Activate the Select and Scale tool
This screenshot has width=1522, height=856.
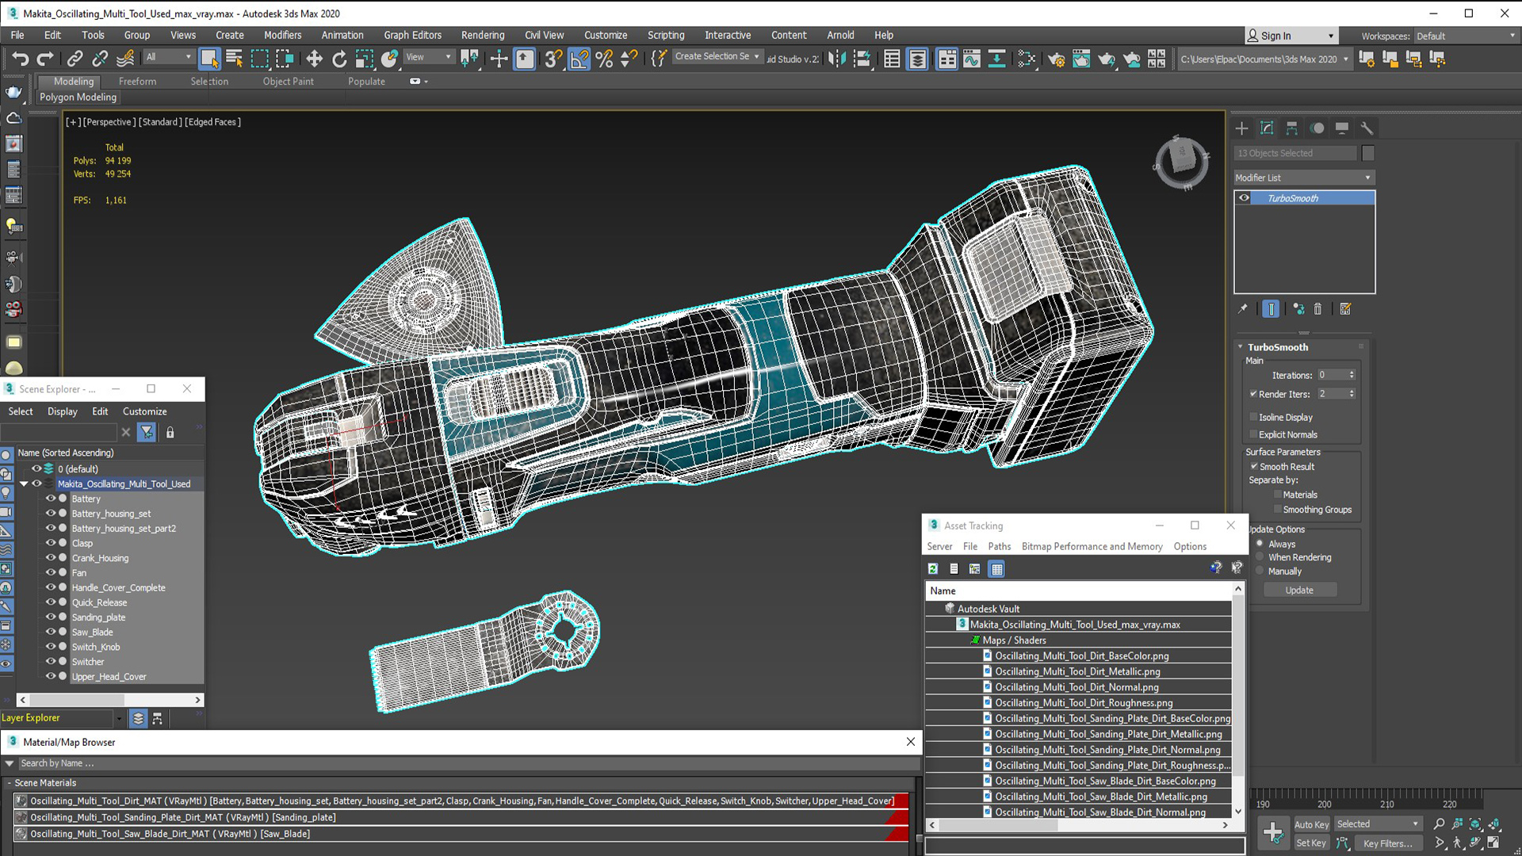tap(365, 59)
